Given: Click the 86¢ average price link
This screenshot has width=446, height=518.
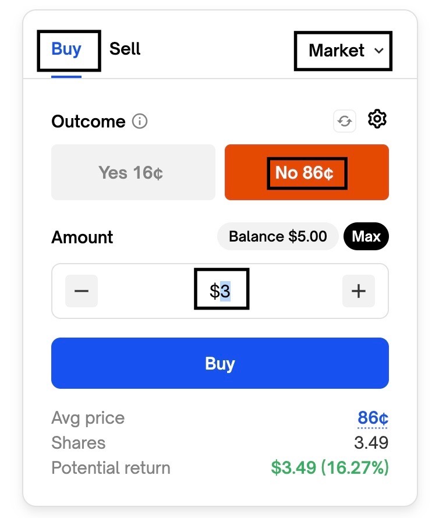Looking at the screenshot, I should tap(373, 418).
